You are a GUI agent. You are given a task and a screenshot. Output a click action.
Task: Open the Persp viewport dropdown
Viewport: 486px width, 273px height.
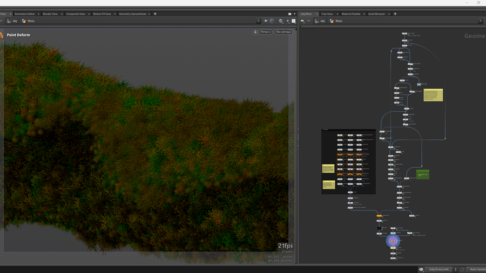(266, 32)
